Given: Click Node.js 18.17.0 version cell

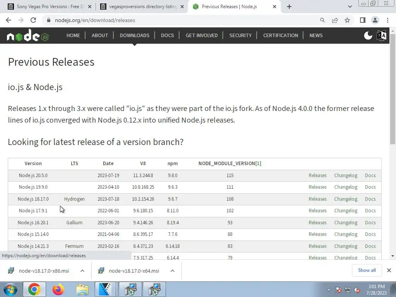Looking at the screenshot, I should click(33, 199).
